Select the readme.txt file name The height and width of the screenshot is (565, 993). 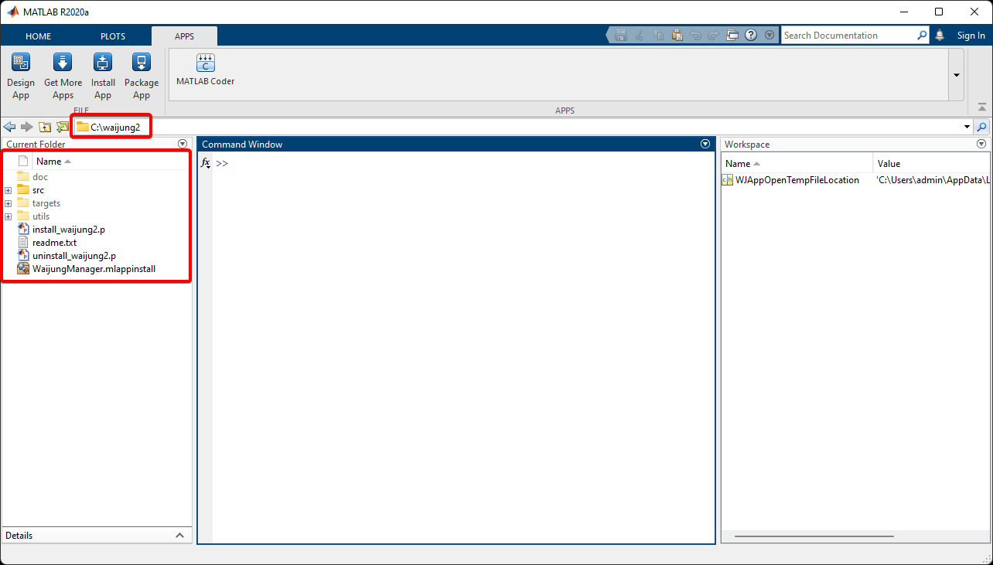(x=54, y=242)
